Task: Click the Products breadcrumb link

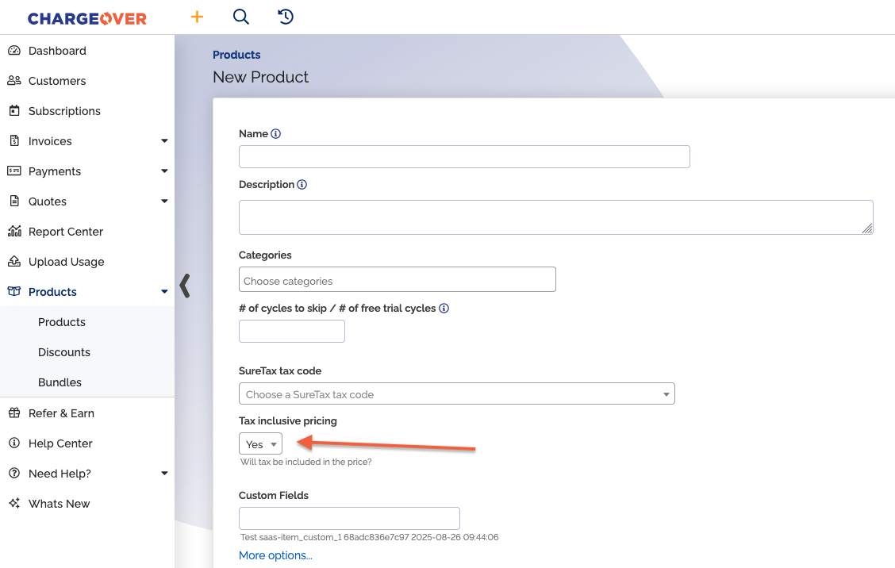Action: 236,55
